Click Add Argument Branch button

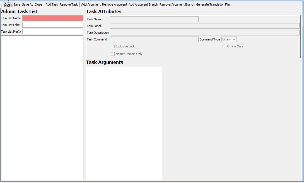coord(143,4)
